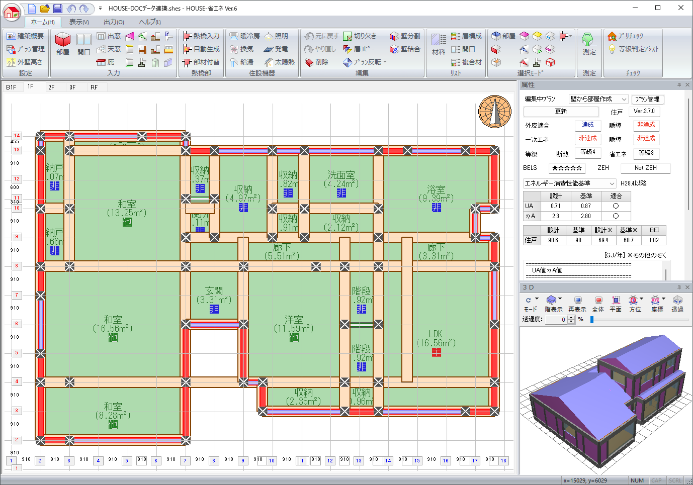This screenshot has height=485, width=693.
Task: Toggle the pin on the 属性 panel
Action: click(679, 85)
